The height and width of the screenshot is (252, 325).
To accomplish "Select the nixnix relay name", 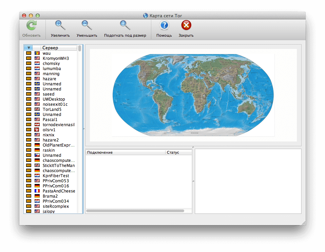I will click(49, 135).
